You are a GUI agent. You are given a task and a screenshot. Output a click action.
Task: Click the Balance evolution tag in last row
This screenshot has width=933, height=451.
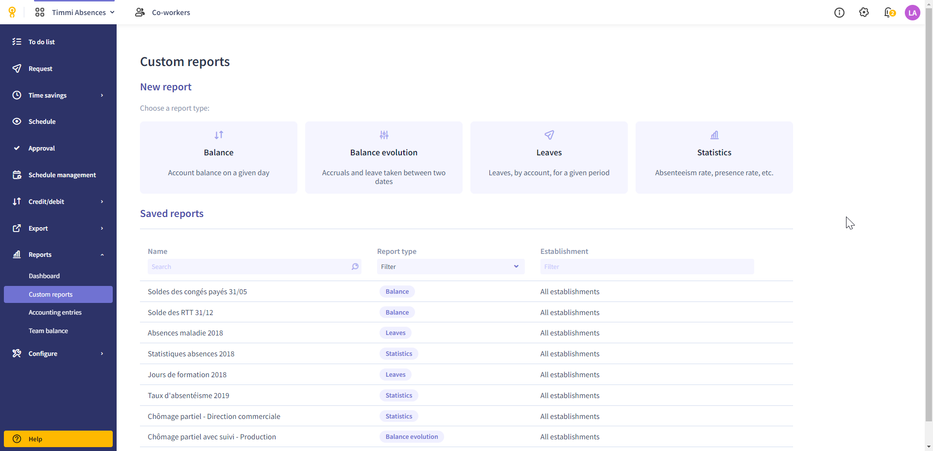412,437
